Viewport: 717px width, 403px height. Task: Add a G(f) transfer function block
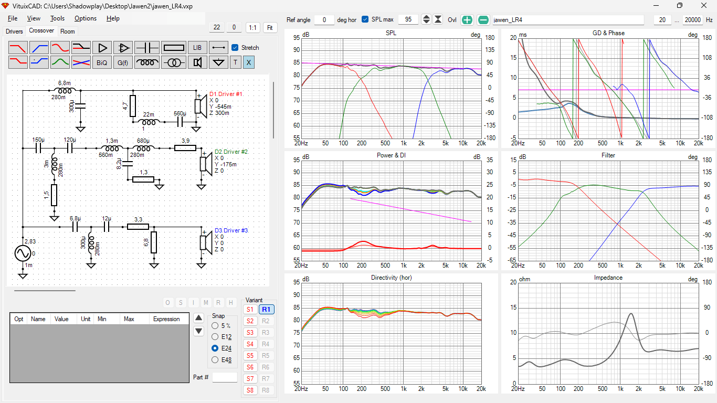123,62
